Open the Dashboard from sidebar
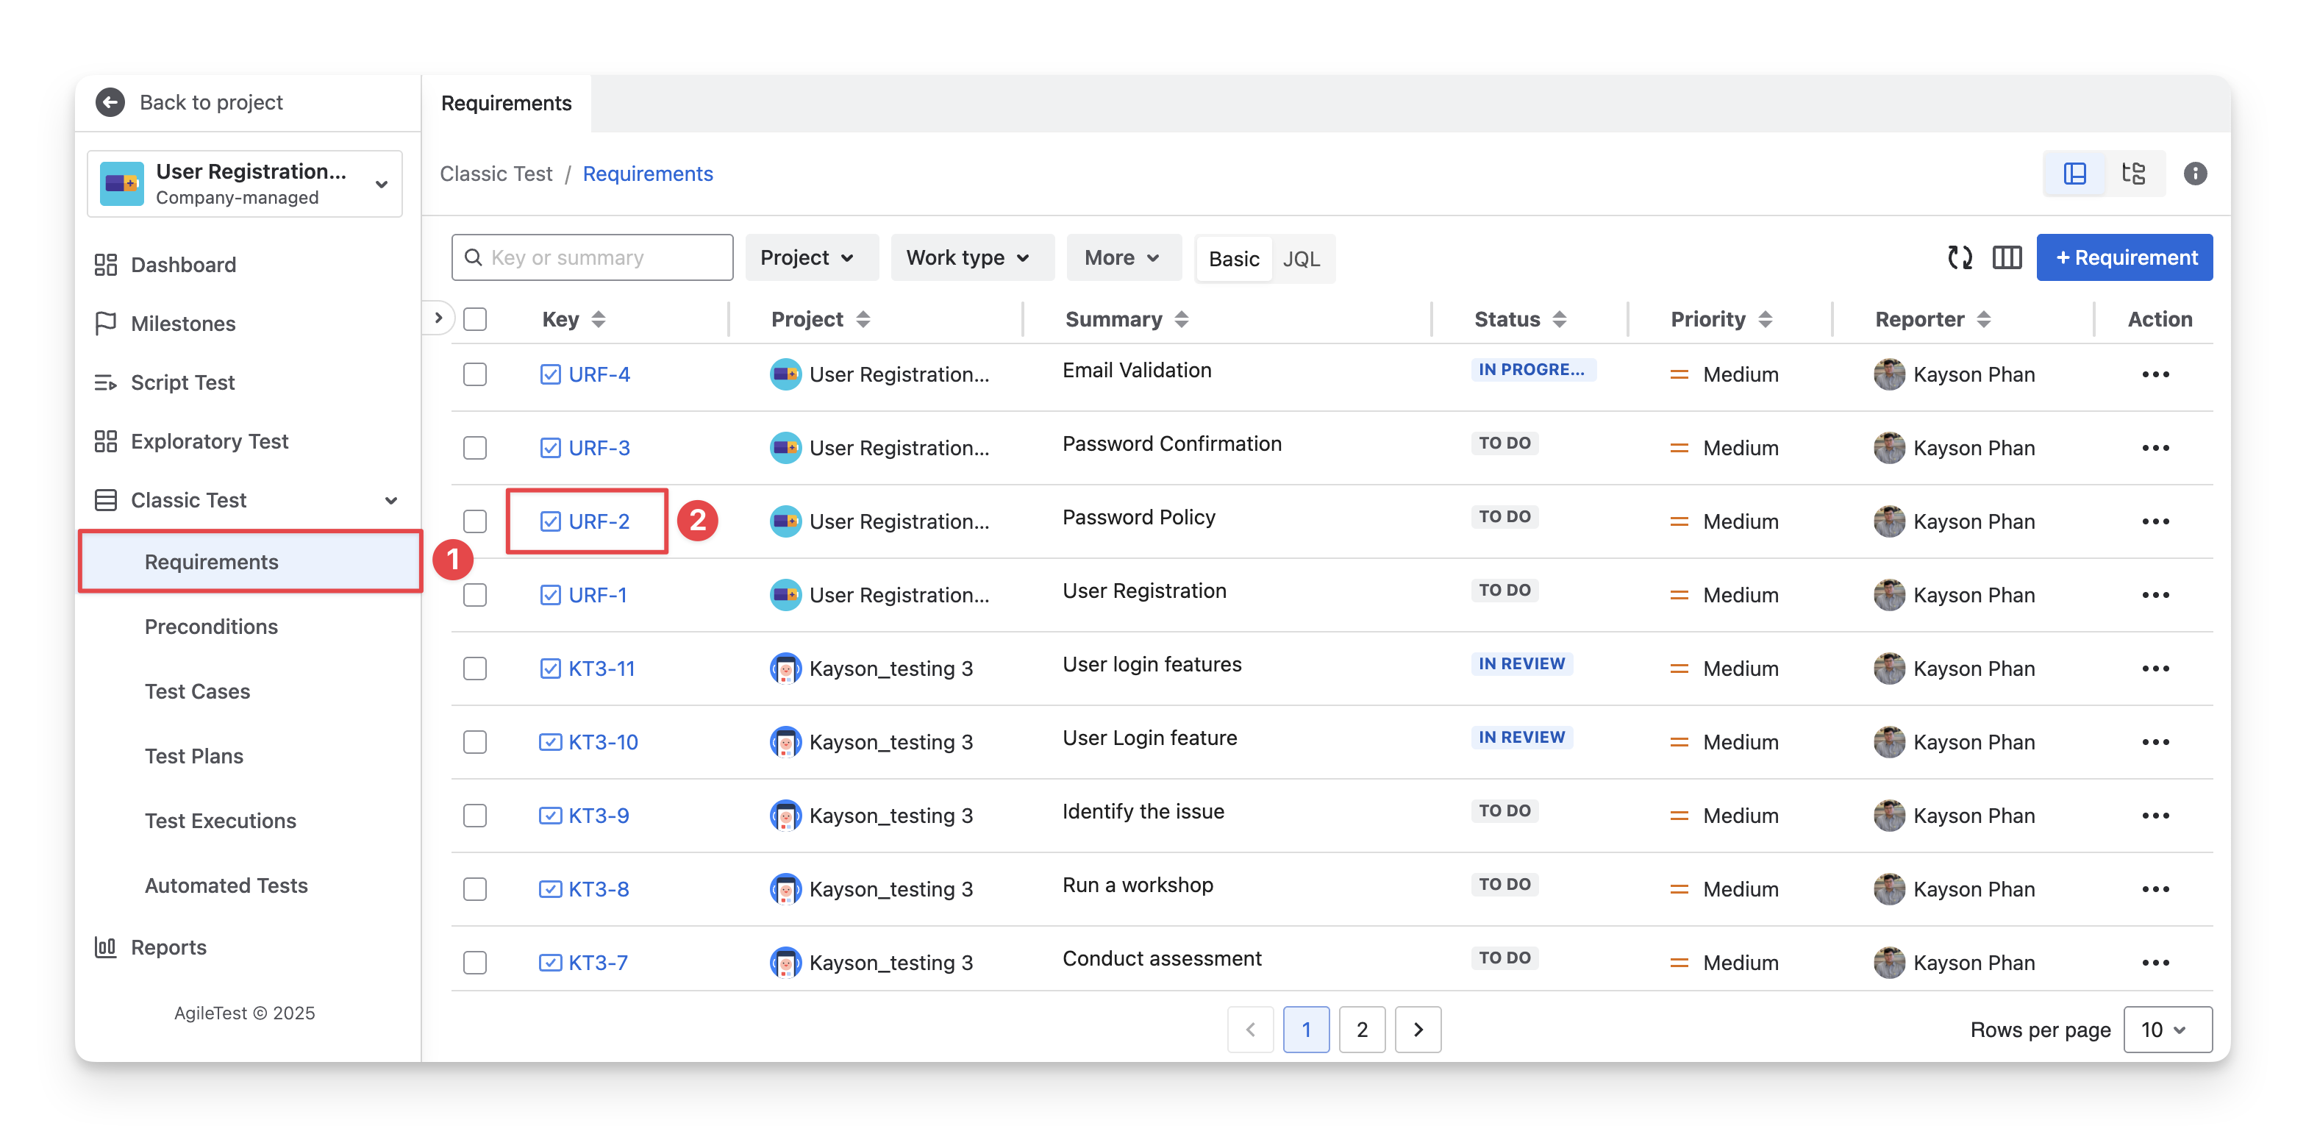Viewport: 2306px width, 1137px height. [182, 265]
